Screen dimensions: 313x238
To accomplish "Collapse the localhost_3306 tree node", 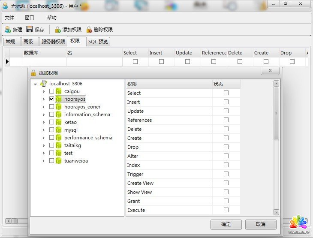I will point(35,84).
